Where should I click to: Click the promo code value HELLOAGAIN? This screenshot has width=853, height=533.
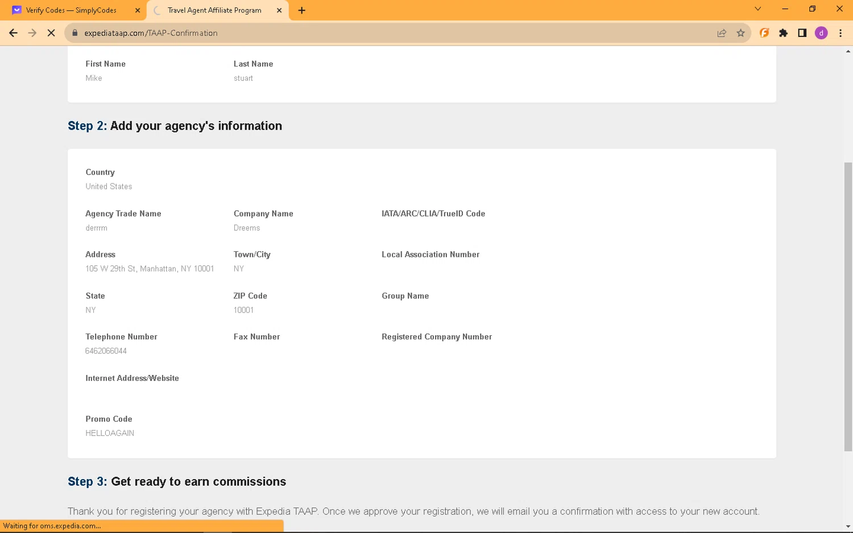[x=110, y=433]
